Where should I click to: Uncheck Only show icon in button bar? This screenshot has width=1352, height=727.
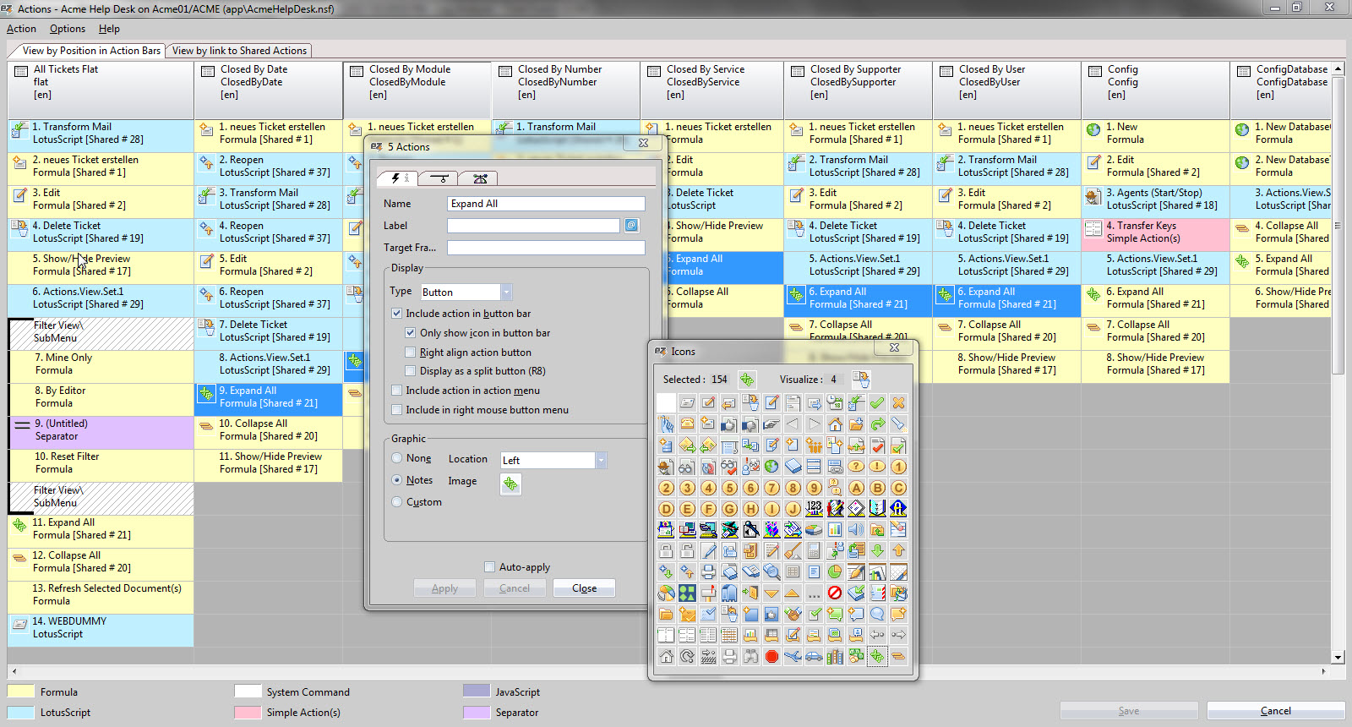[411, 332]
